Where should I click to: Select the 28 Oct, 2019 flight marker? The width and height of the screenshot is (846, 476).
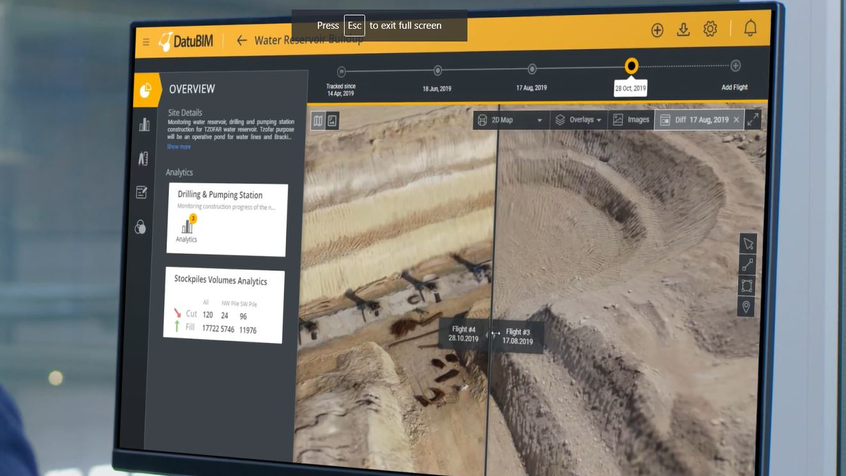(631, 66)
